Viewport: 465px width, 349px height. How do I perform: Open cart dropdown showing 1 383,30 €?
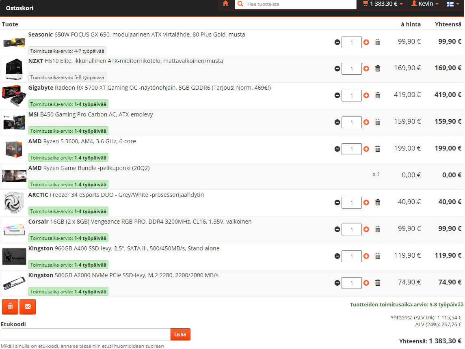(x=383, y=4)
